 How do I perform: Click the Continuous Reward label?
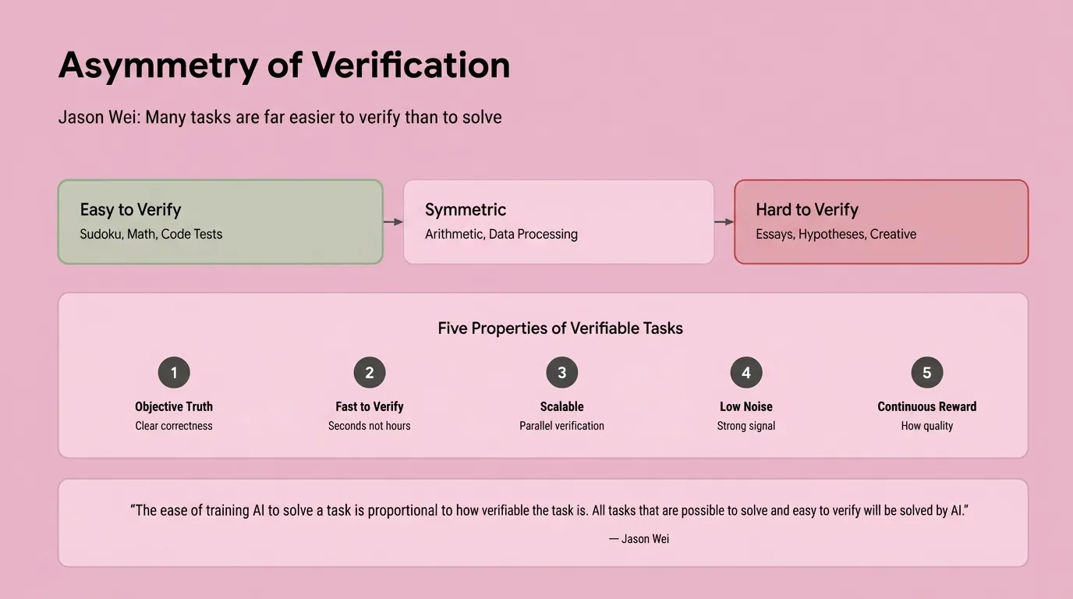(926, 406)
